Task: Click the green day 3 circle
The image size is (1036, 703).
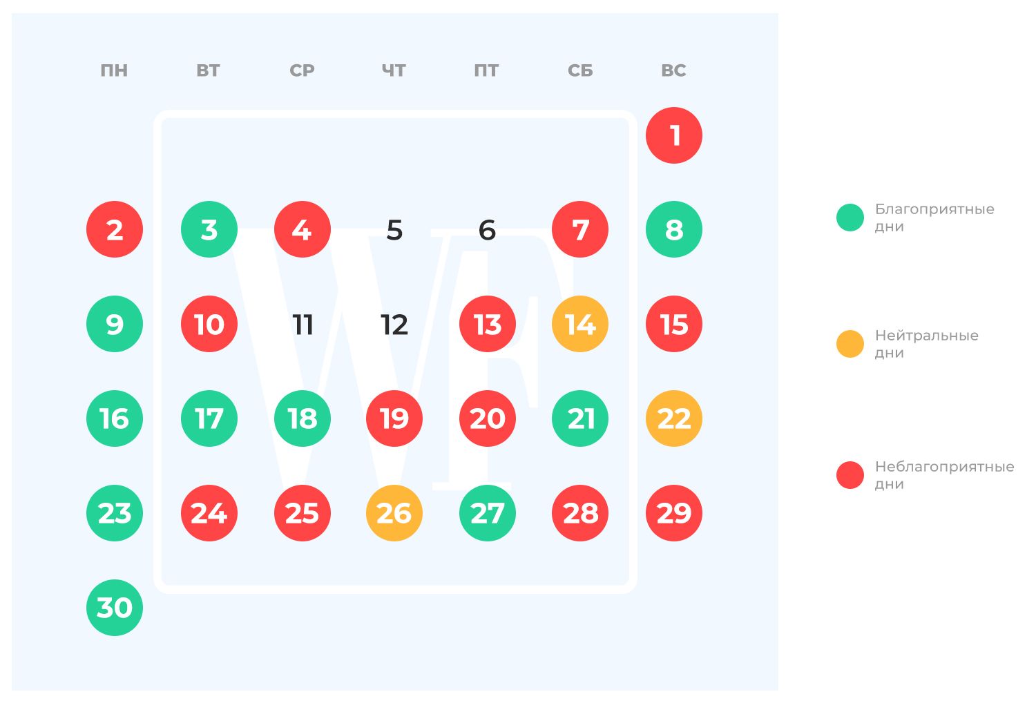Action: pyautogui.click(x=209, y=229)
